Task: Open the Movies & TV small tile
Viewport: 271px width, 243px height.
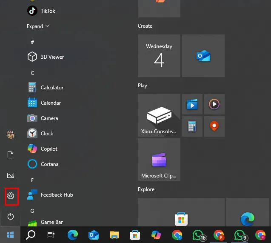Action: [x=192, y=104]
